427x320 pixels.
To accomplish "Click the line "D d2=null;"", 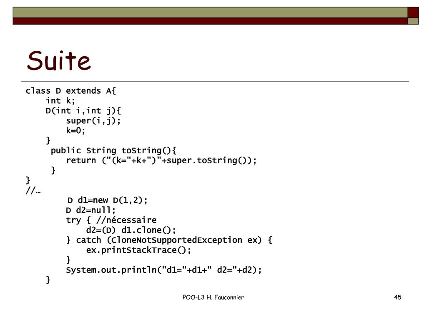I will pyautogui.click(x=90, y=210).
